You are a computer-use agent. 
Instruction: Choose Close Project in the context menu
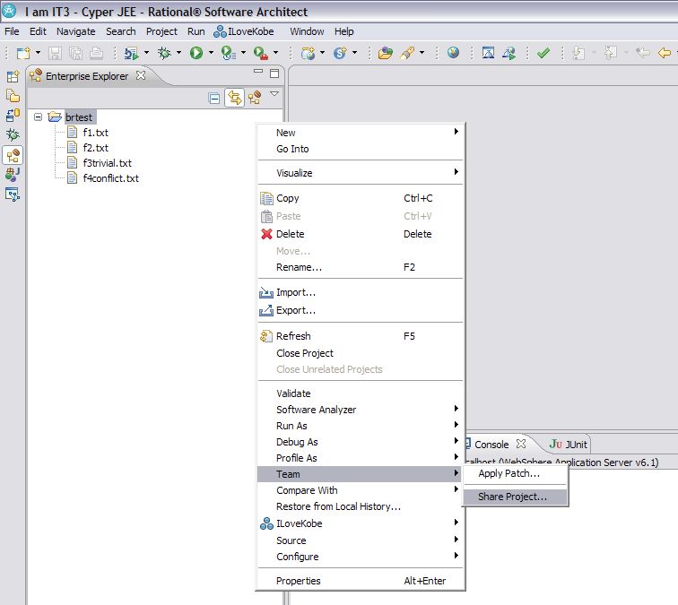click(361, 353)
